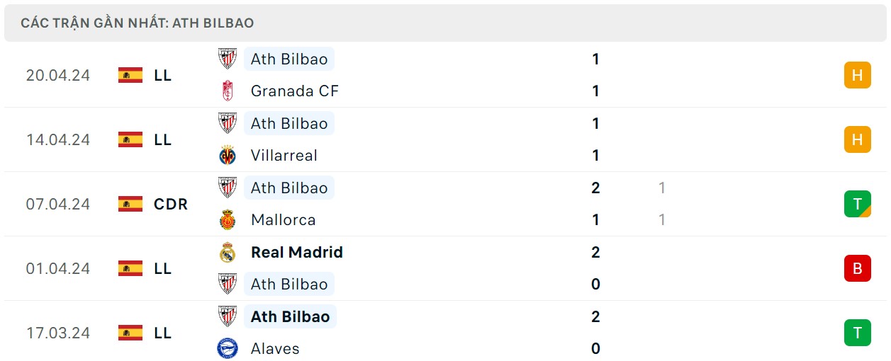Open the Granada CF team link
Viewport: 891px width, 361px height.
(294, 91)
